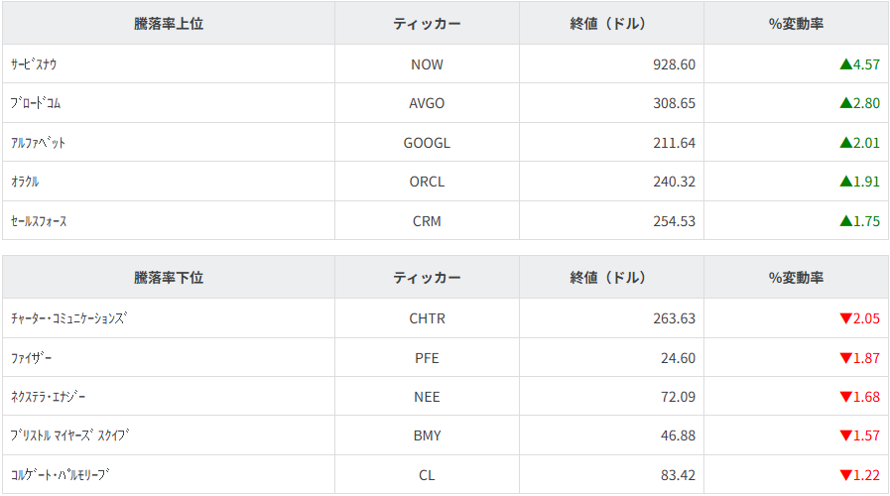
Task: Click the red down arrow beside 2.05
Action: tap(845, 318)
